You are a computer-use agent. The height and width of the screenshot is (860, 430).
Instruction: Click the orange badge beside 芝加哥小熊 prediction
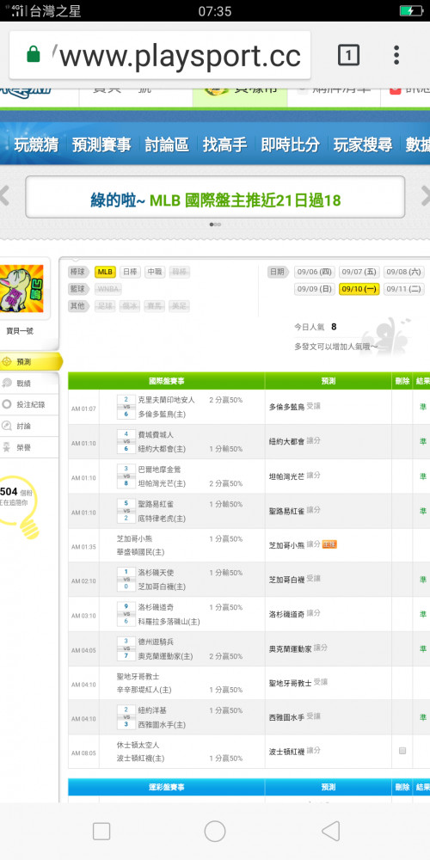(x=329, y=544)
